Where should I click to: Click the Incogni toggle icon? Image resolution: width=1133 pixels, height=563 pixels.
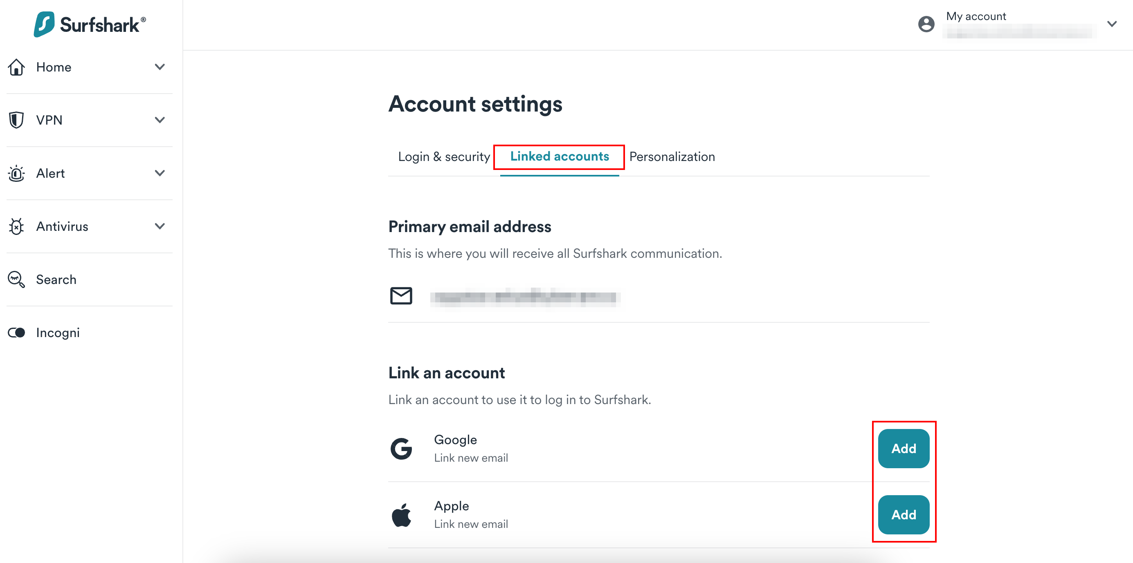point(17,333)
